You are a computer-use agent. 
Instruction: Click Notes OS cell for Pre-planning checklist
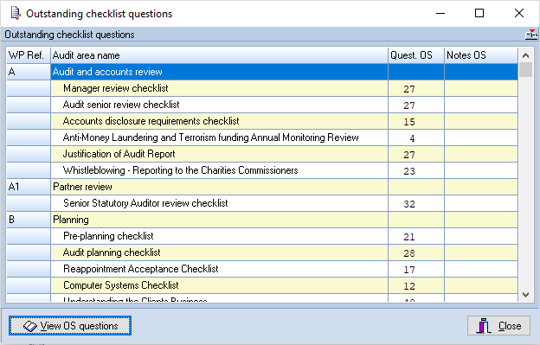[x=481, y=236]
